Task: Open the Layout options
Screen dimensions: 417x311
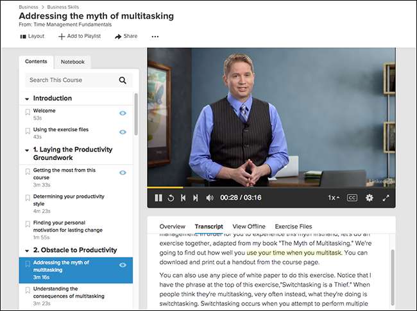Action: (33, 36)
